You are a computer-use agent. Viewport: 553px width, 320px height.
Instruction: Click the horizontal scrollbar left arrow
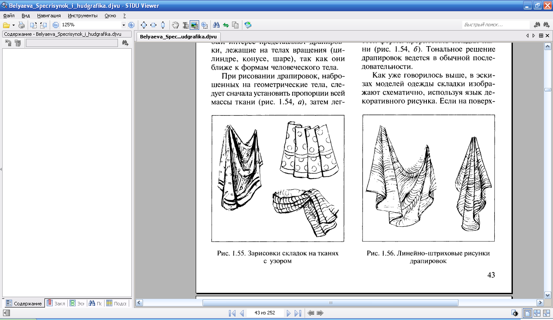pyautogui.click(x=139, y=303)
